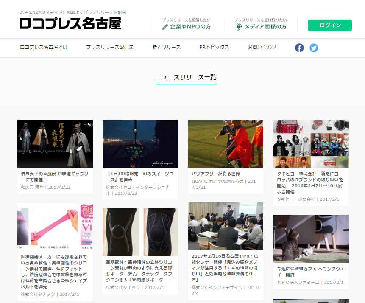Go to プレスリリース配信先 in navigation
This screenshot has width=365, height=303.
pyautogui.click(x=109, y=47)
